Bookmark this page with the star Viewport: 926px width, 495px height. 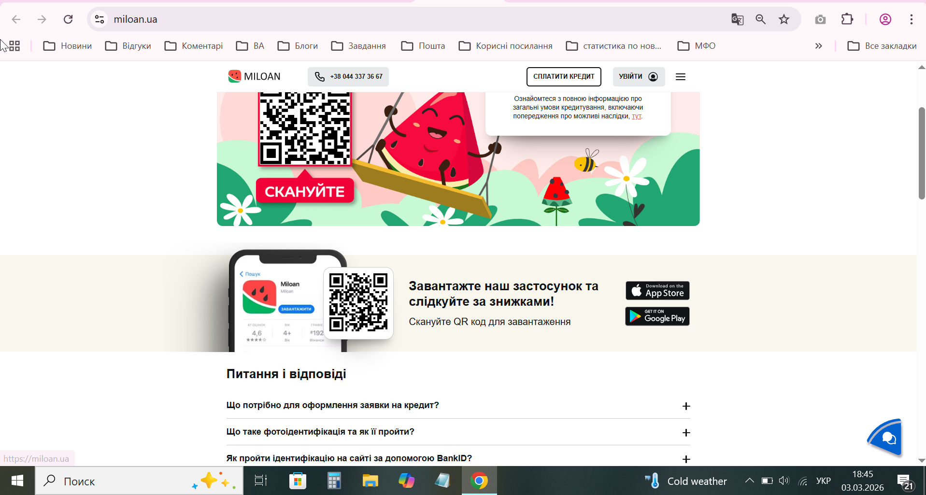[784, 19]
